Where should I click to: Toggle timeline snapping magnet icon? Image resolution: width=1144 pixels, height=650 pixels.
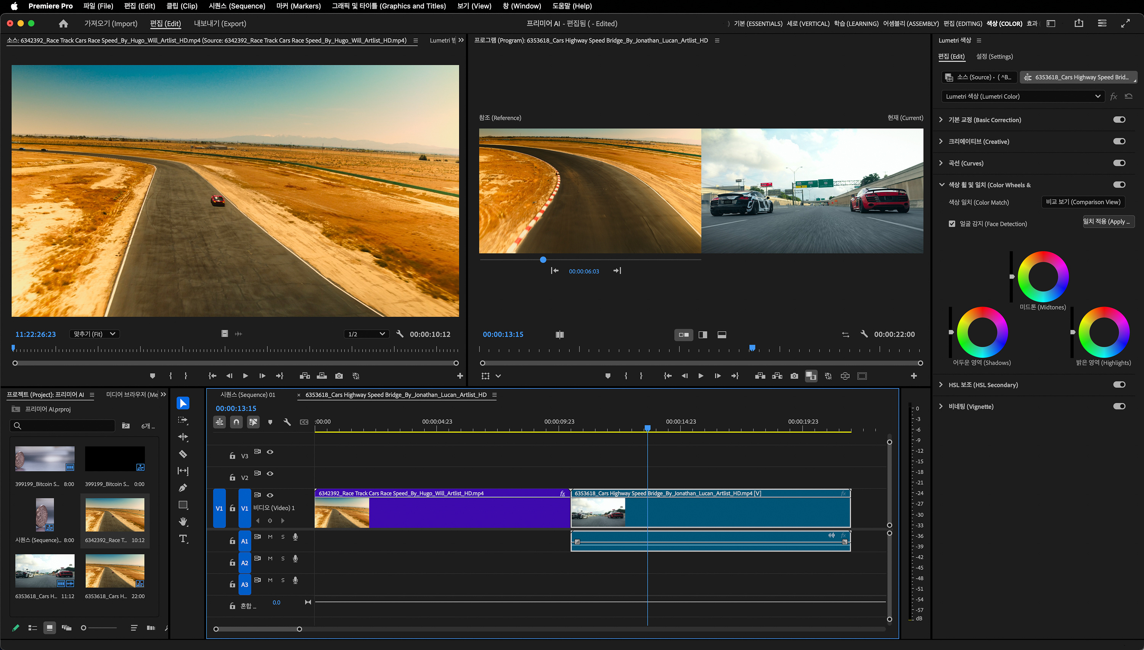pos(236,422)
